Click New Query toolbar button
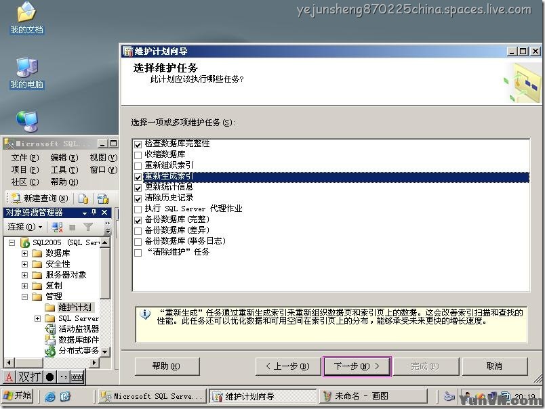This screenshot has height=409, width=545. pos(39,198)
